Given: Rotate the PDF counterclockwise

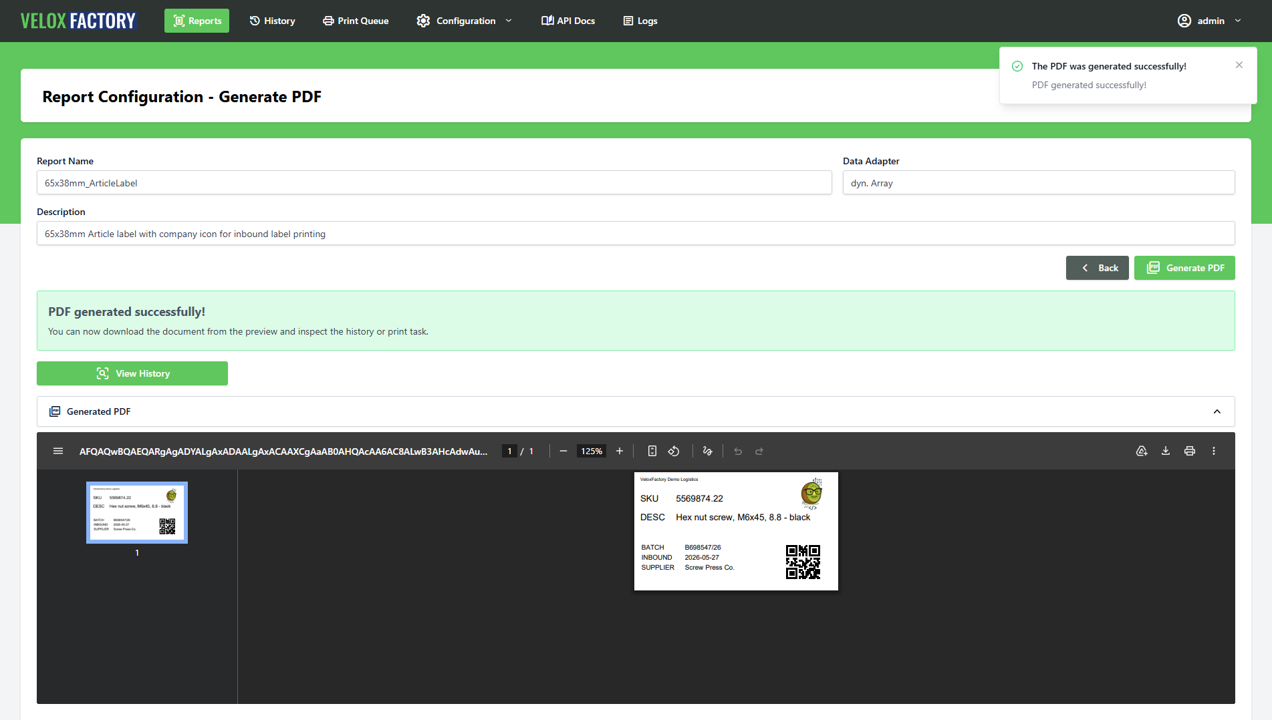Looking at the screenshot, I should point(674,452).
